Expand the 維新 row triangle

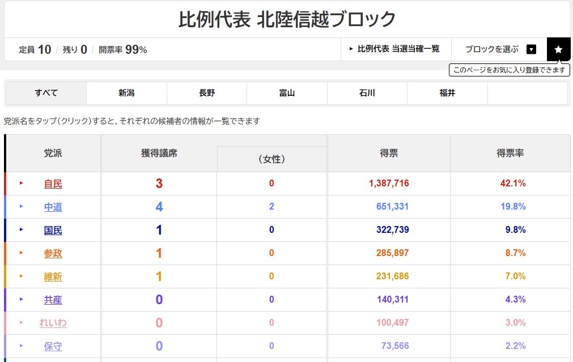(x=21, y=276)
